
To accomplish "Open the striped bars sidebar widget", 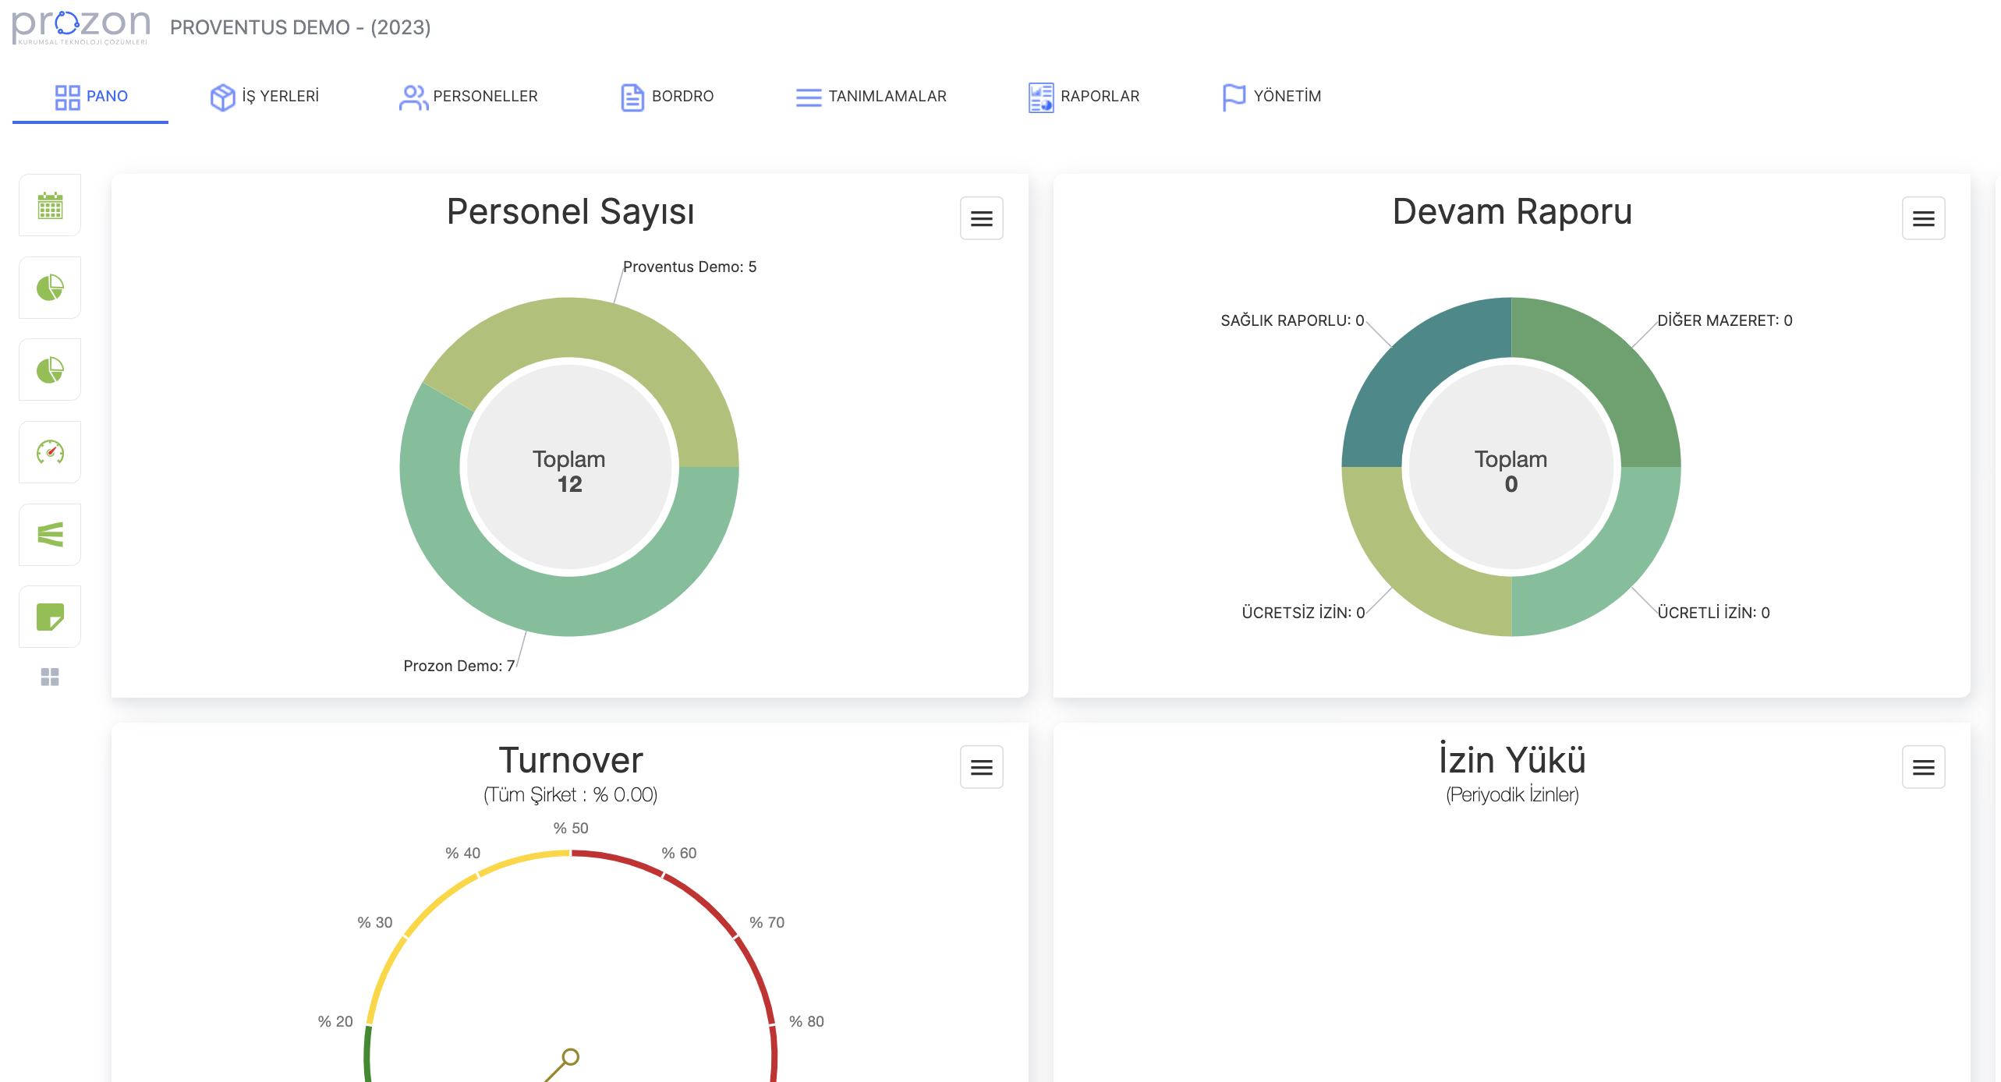I will pos(50,535).
